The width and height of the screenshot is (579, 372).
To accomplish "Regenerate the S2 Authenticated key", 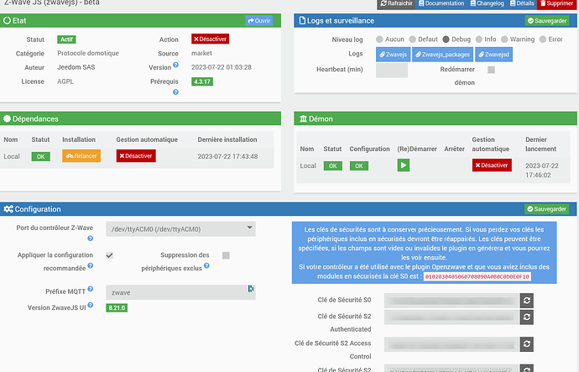I will coord(527,317).
